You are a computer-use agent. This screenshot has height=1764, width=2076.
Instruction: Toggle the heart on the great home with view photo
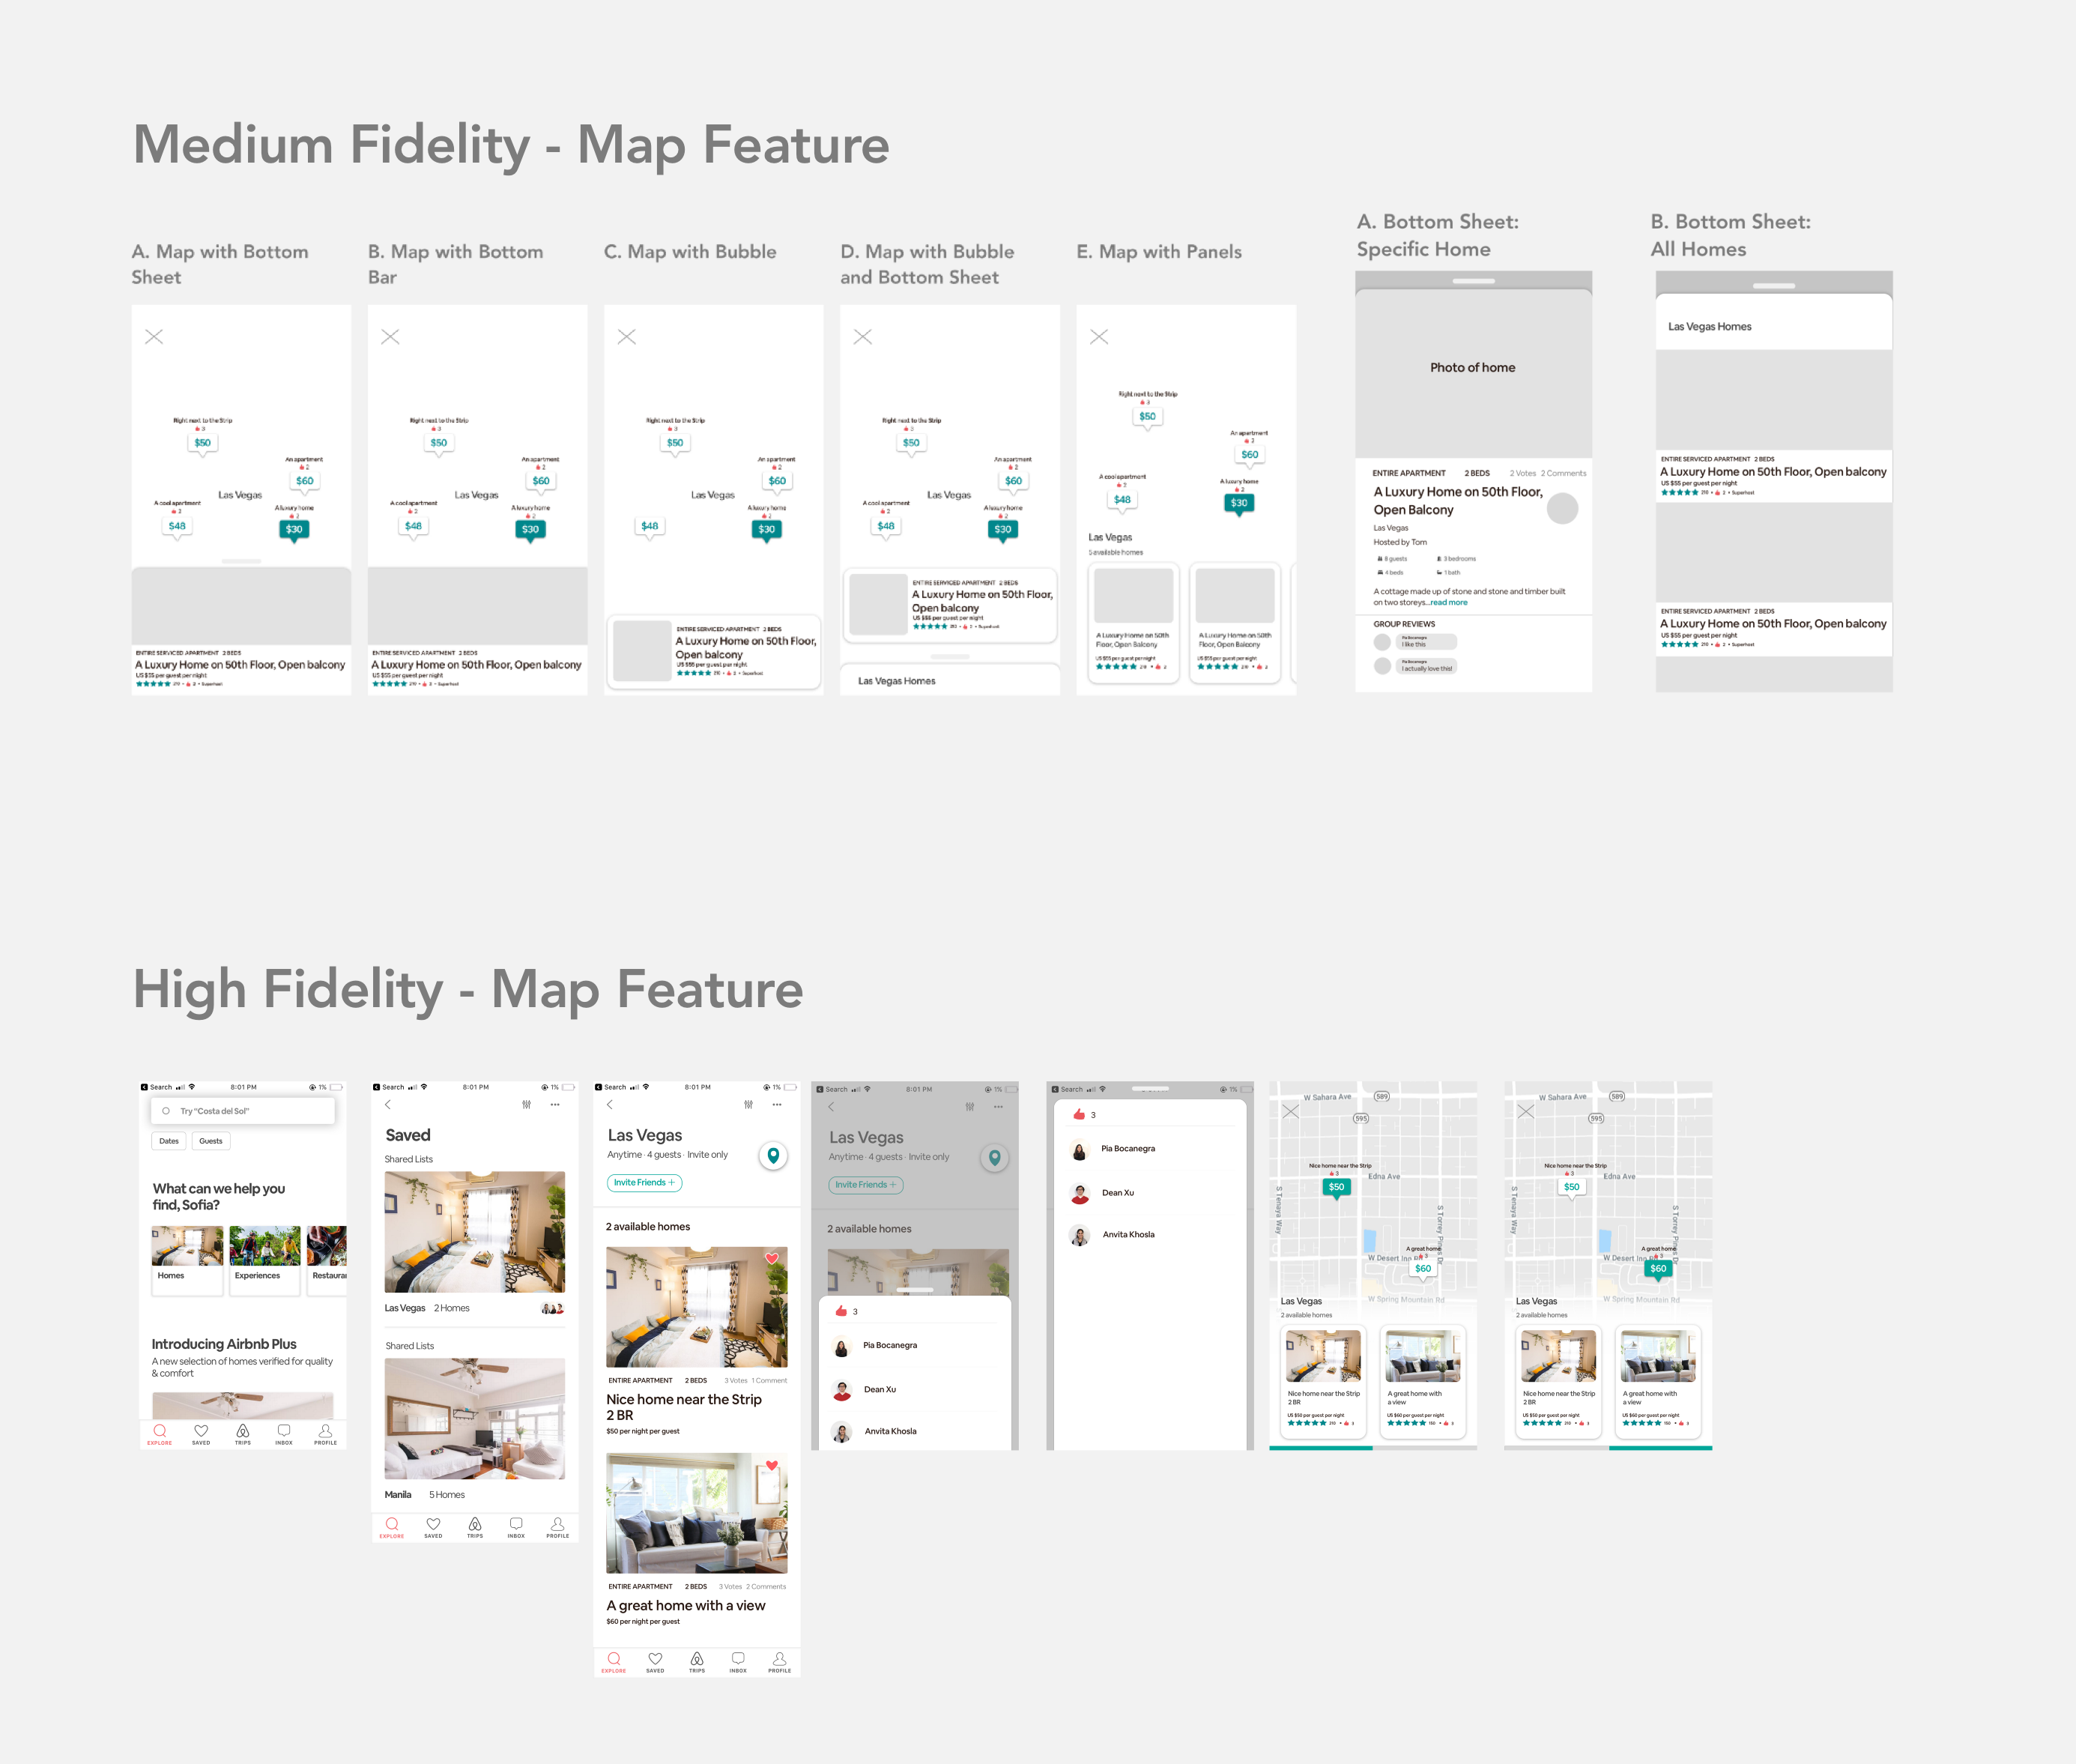[x=772, y=1466]
